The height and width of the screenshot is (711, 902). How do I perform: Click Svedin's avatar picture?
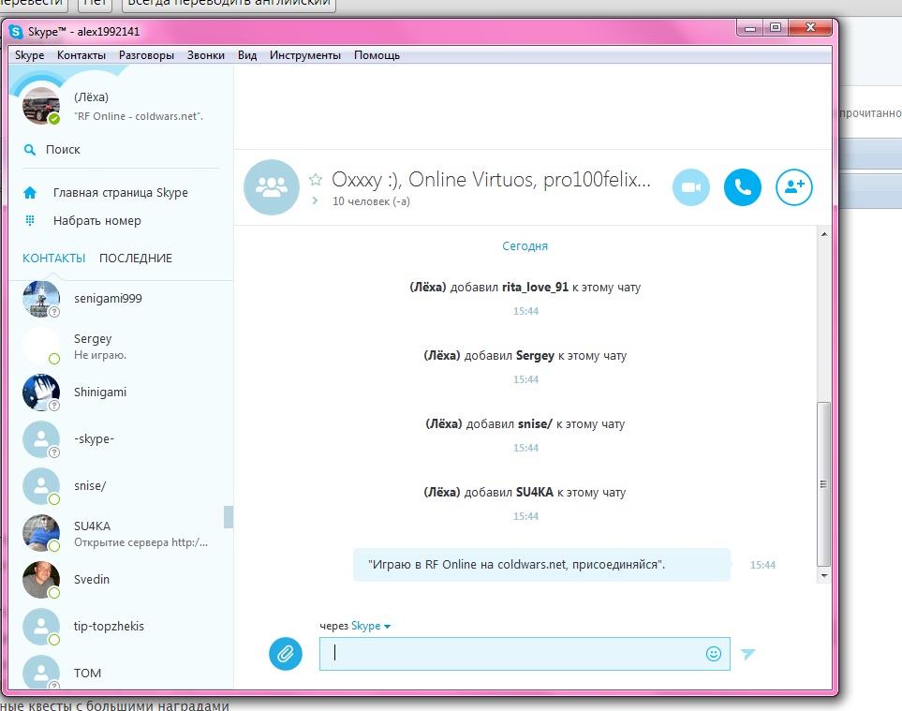coord(41,580)
